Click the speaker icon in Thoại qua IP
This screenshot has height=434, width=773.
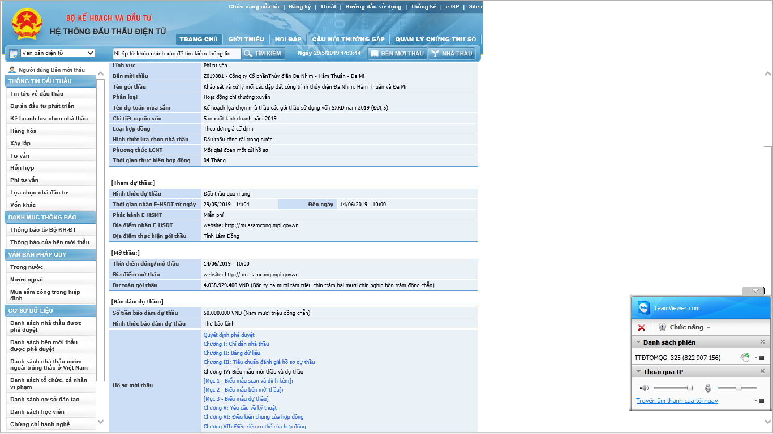coord(644,388)
